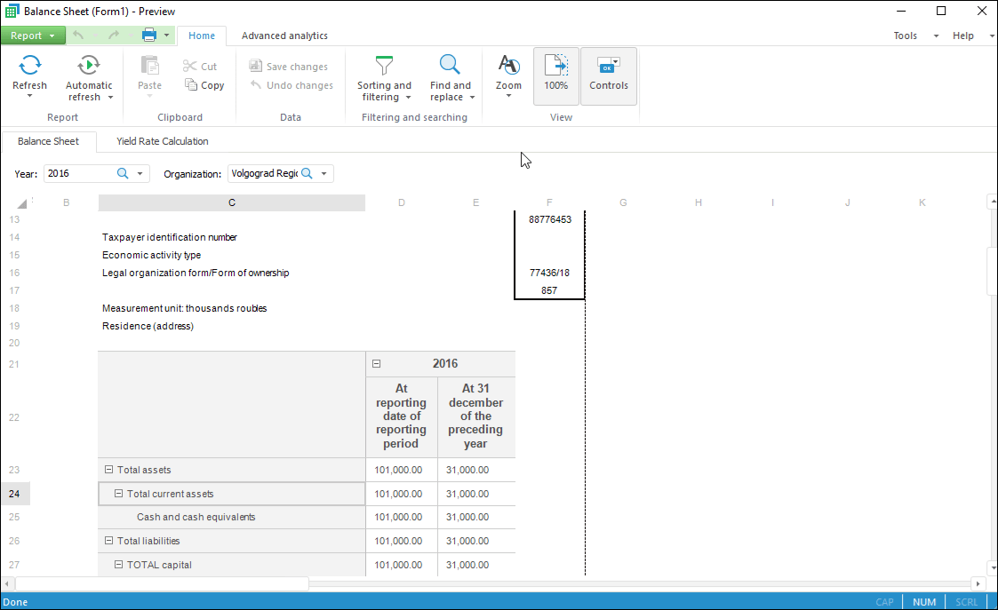Click the Refresh icon in the ribbon
Screen dimensions: 998x610
tap(29, 65)
